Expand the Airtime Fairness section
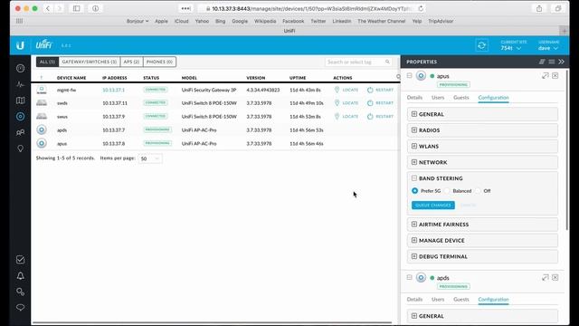This screenshot has height=326, width=579. click(482, 225)
